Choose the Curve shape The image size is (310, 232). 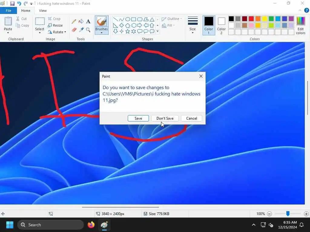tap(122, 19)
